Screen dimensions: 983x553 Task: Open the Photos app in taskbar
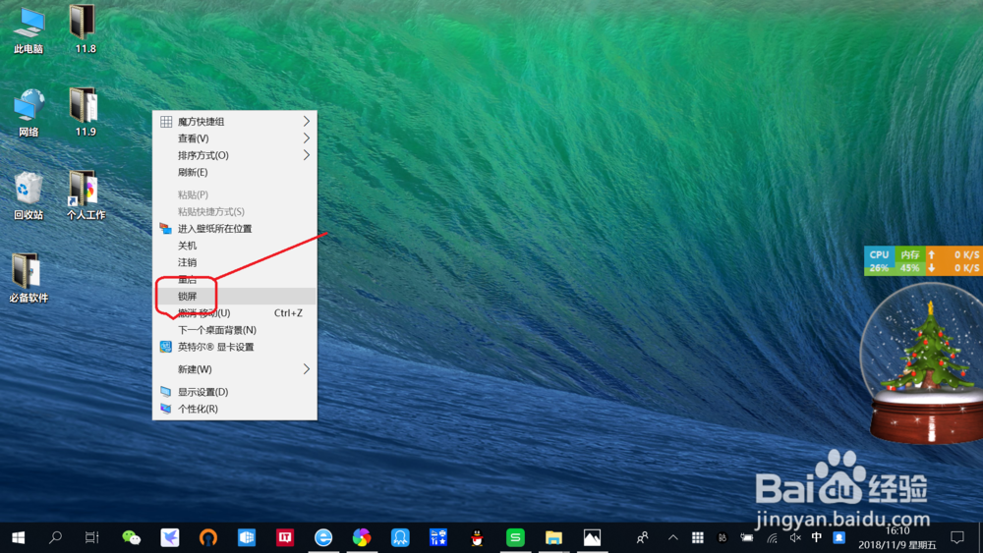(592, 537)
